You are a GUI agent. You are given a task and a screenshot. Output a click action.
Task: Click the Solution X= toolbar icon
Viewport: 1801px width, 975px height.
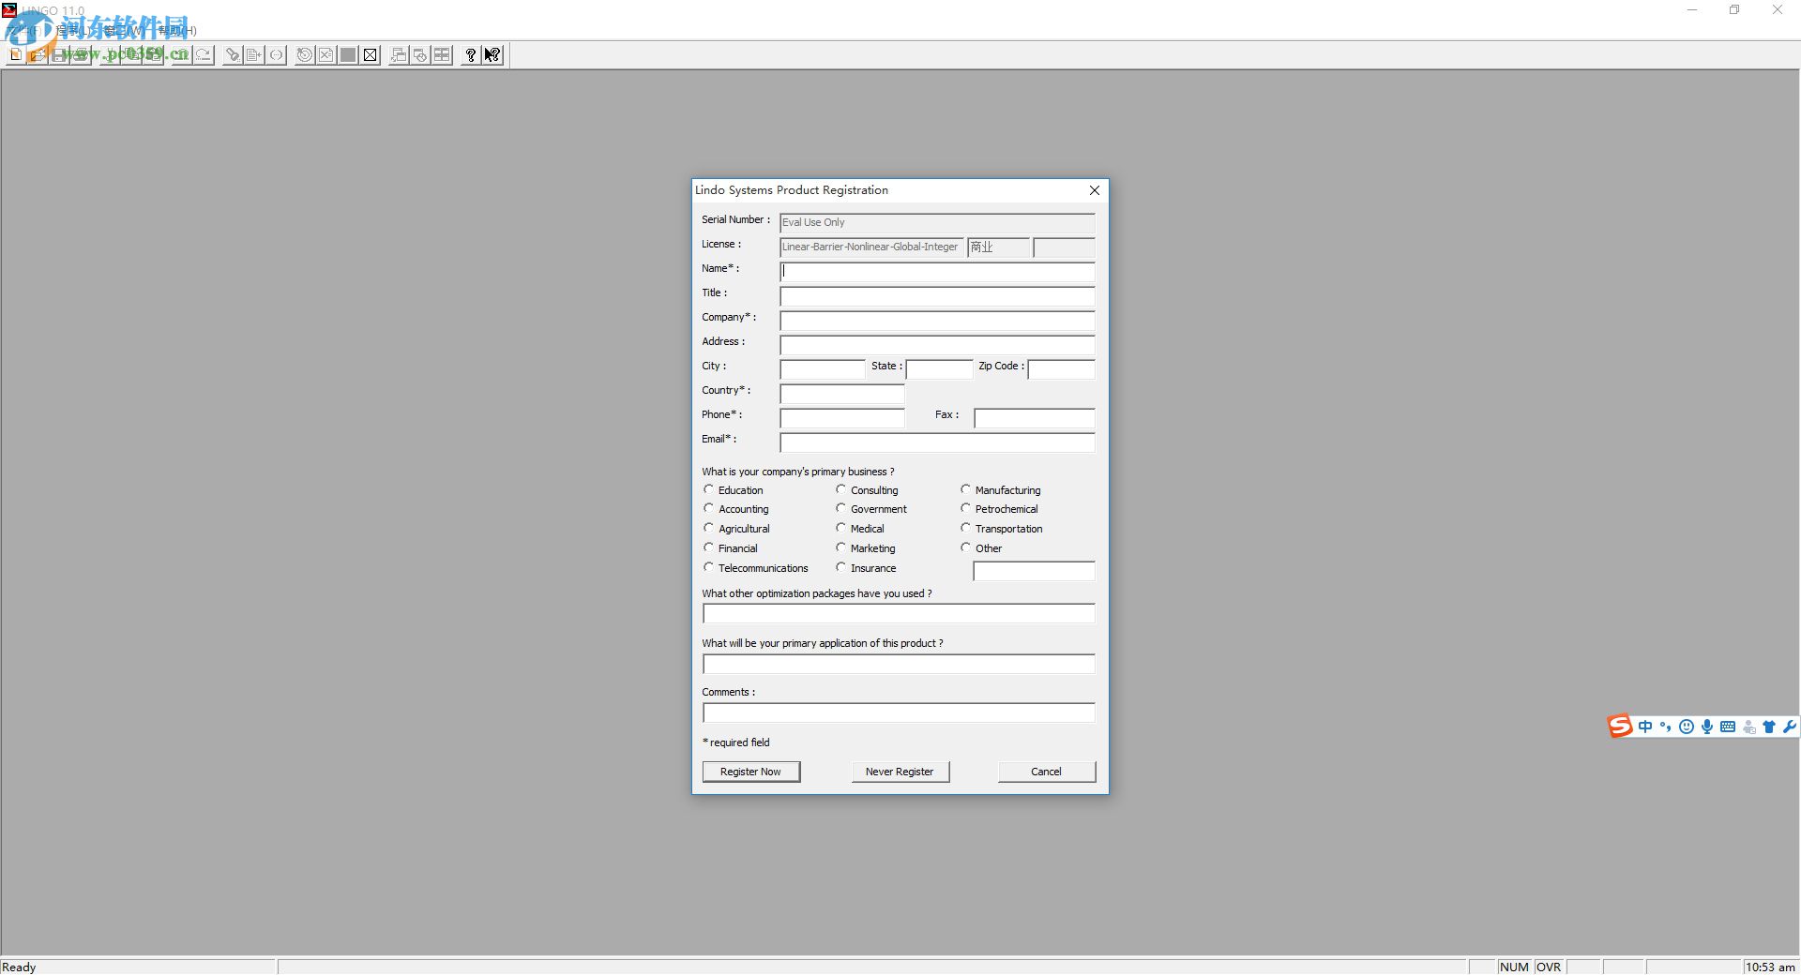pyautogui.click(x=325, y=55)
